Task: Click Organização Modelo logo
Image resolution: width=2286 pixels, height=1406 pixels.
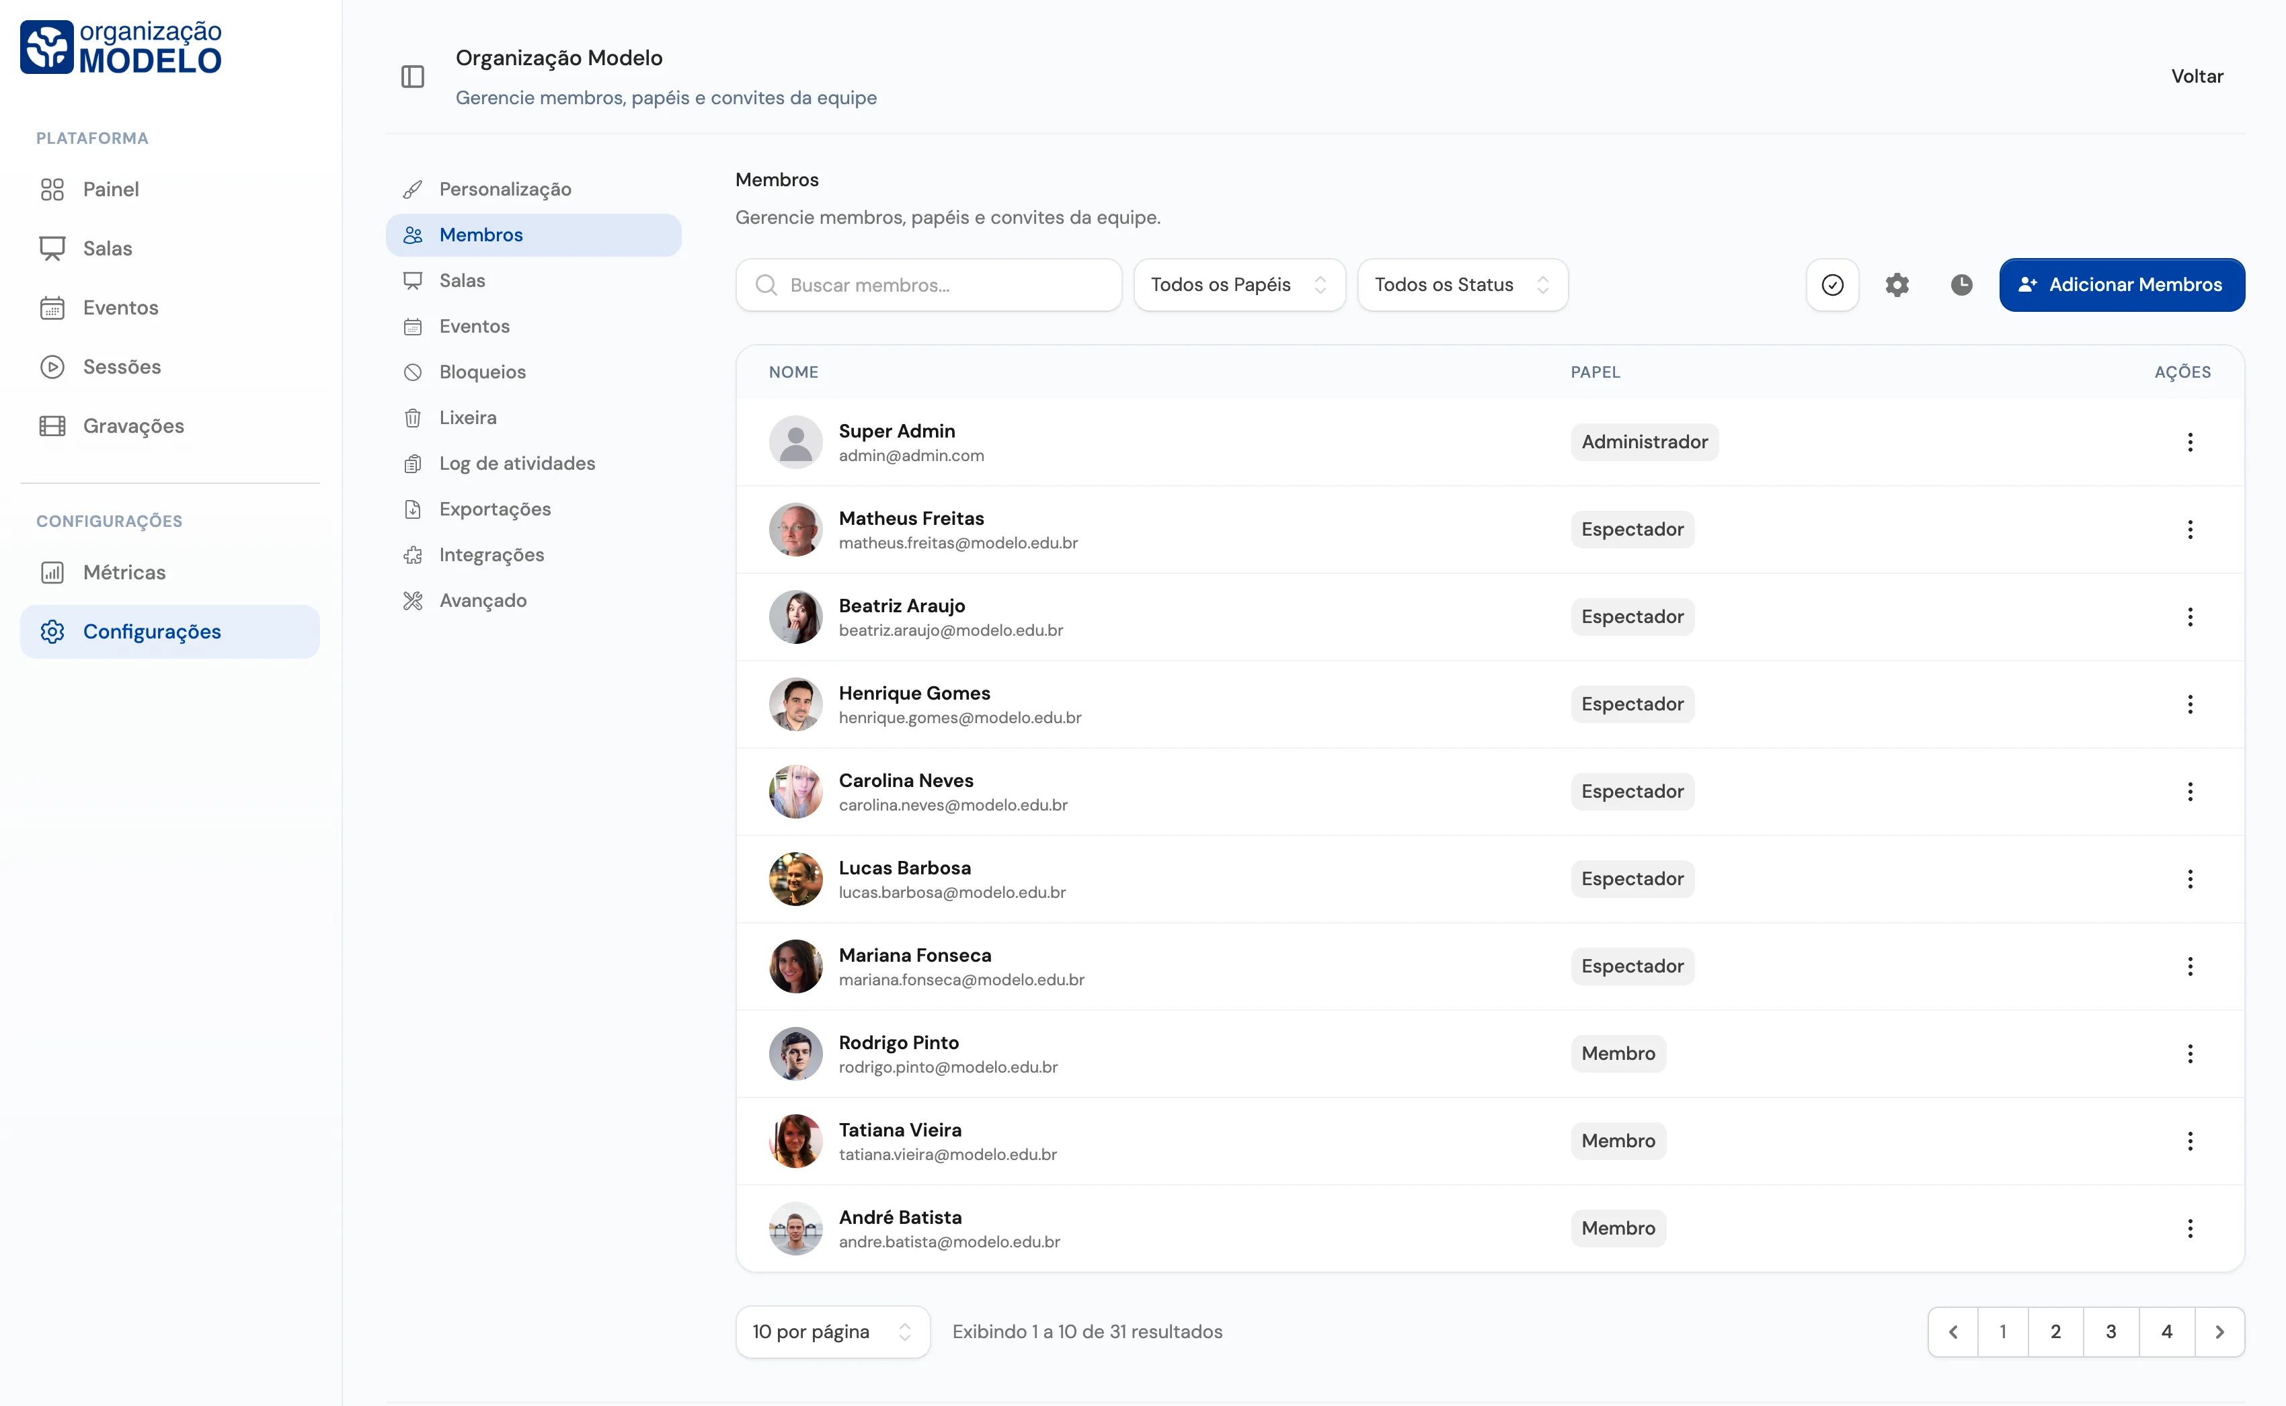Action: pos(121,46)
